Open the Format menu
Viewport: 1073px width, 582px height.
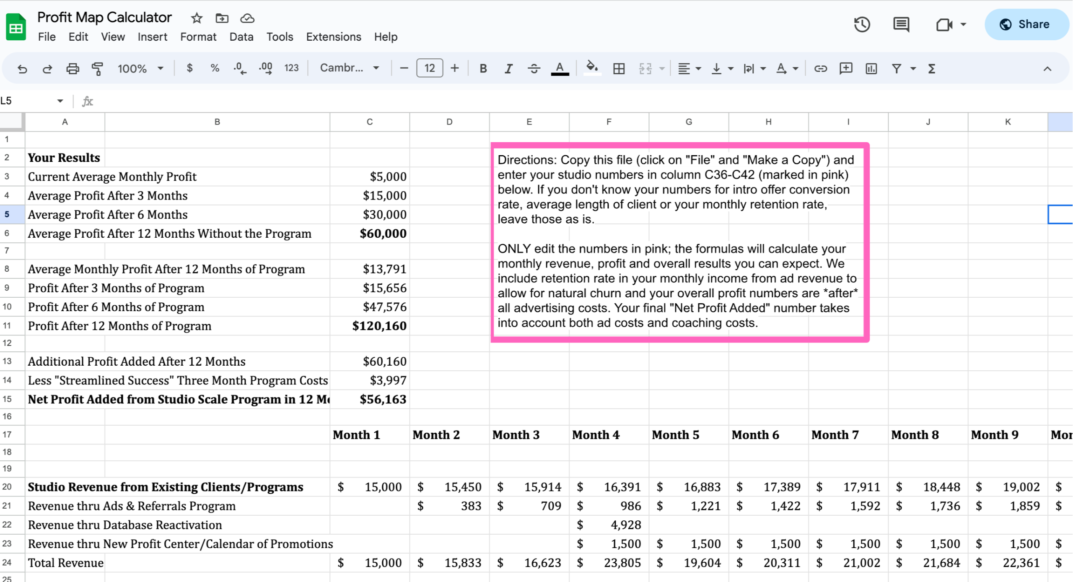(x=198, y=37)
